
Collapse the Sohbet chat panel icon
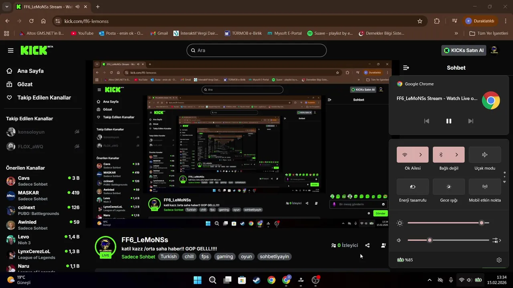pyautogui.click(x=406, y=68)
